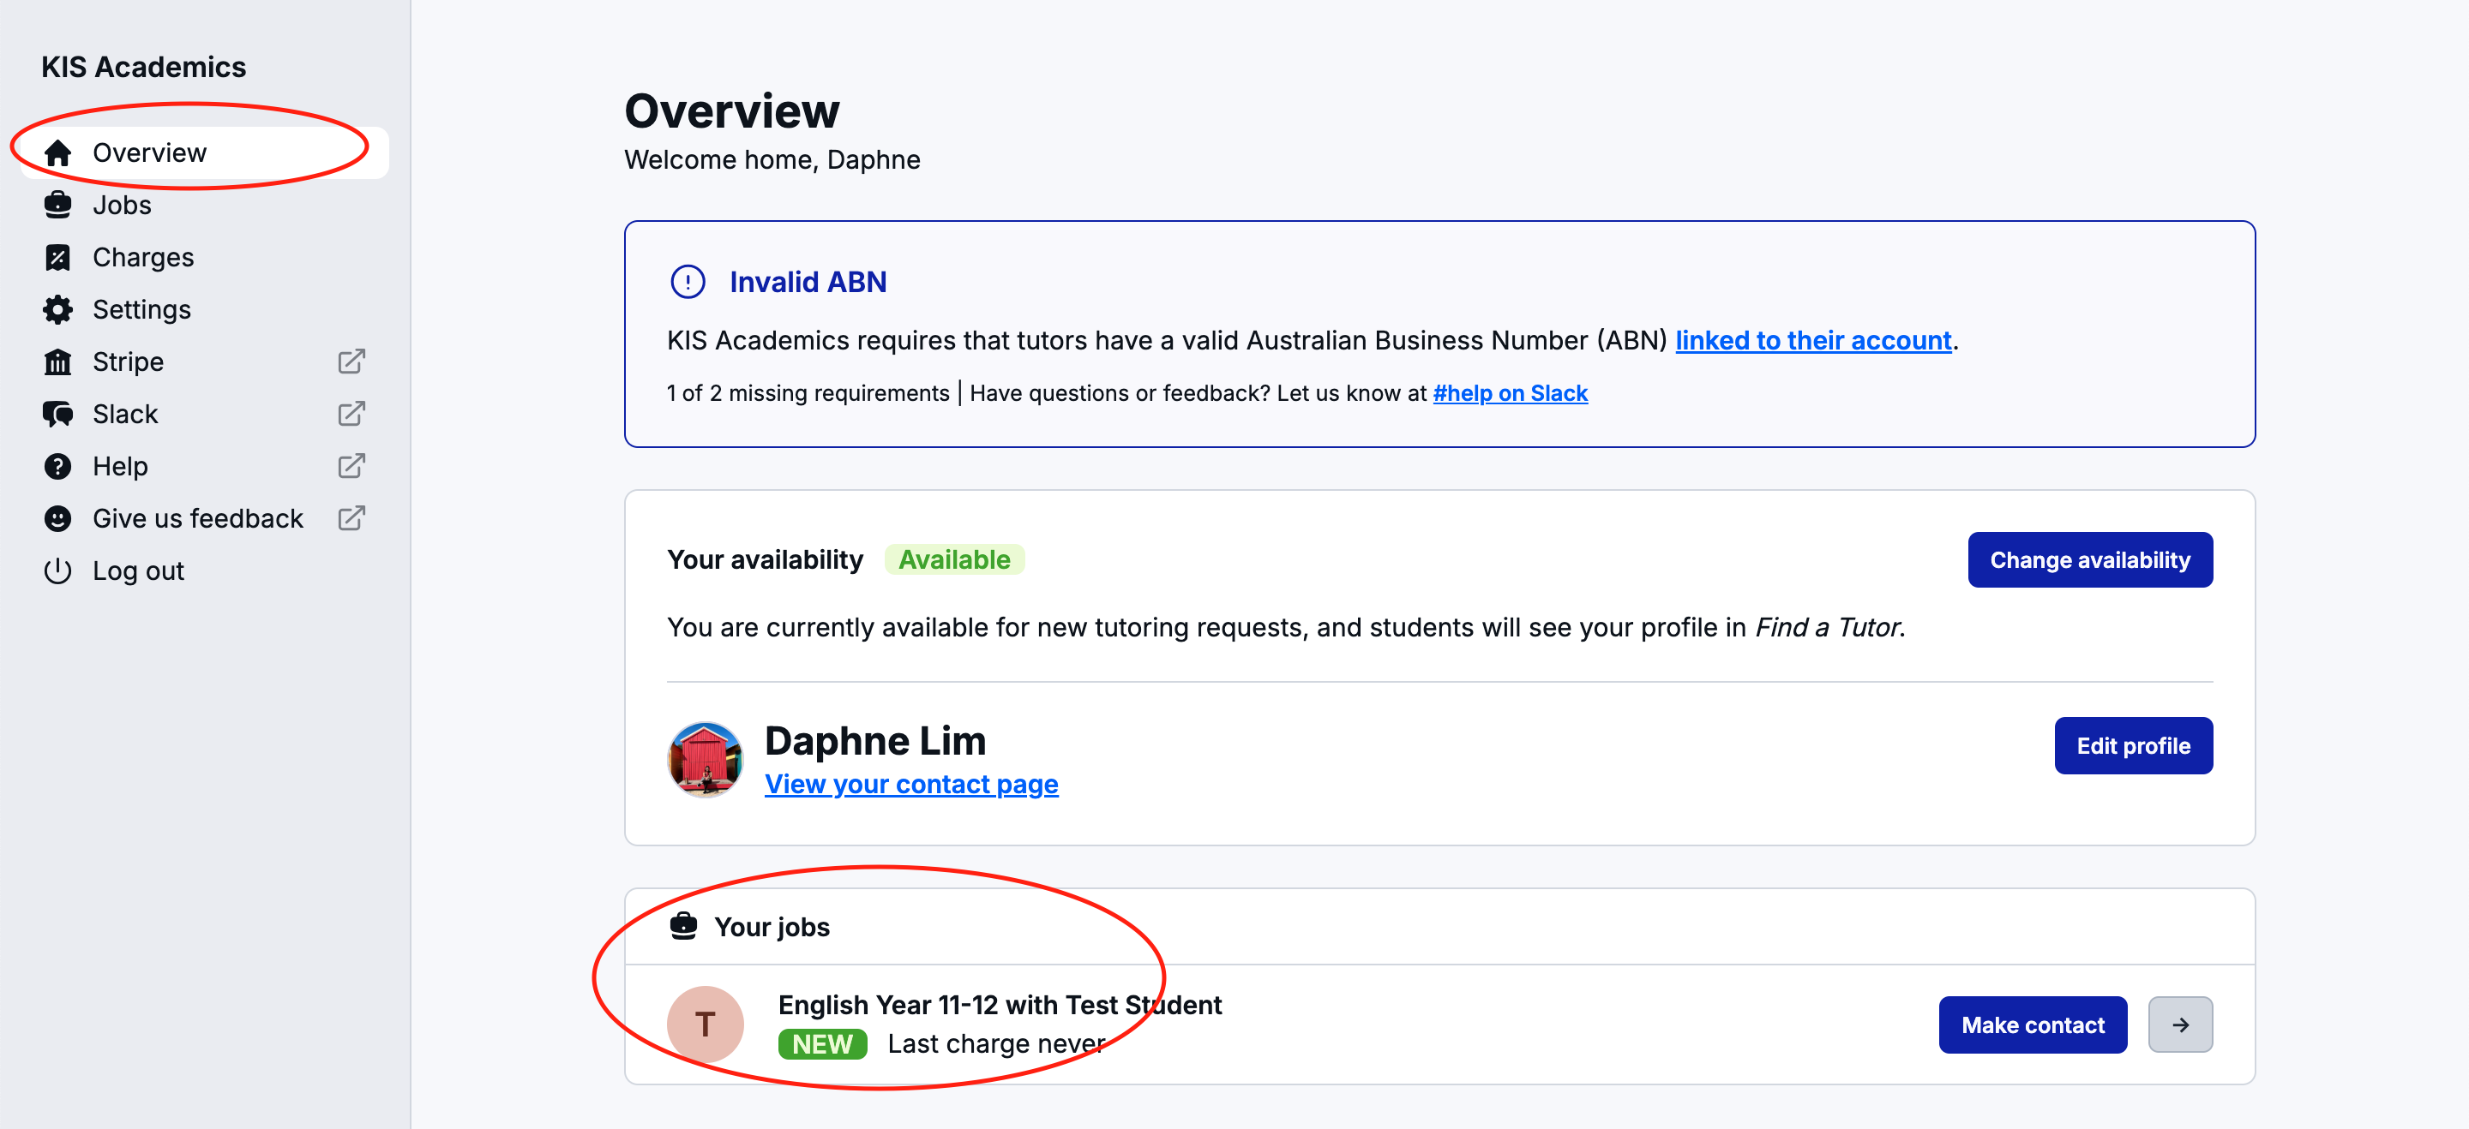Select the Log out power icon
The width and height of the screenshot is (2469, 1129).
pyautogui.click(x=58, y=570)
